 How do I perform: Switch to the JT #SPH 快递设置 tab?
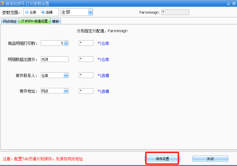coord(34,21)
